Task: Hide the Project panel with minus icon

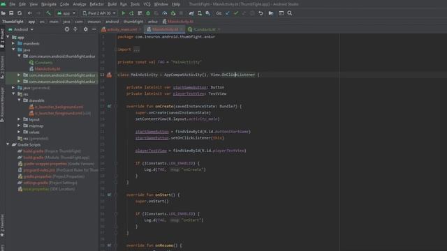Action: coord(94,29)
